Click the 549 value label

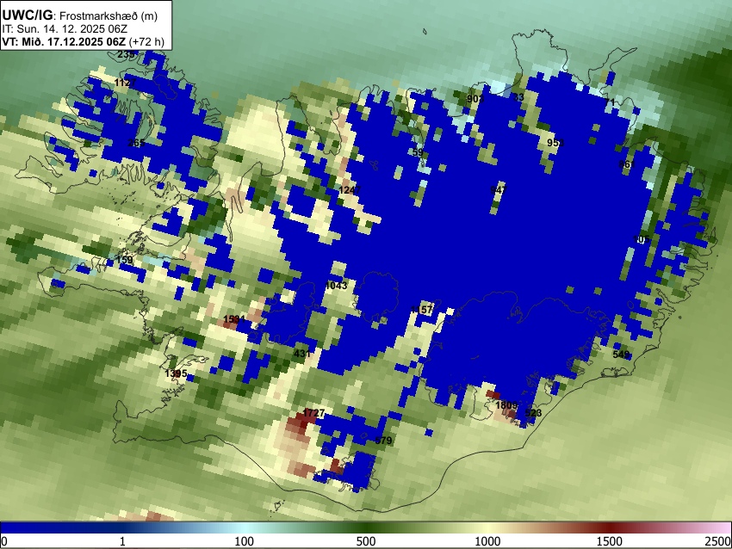click(x=622, y=355)
